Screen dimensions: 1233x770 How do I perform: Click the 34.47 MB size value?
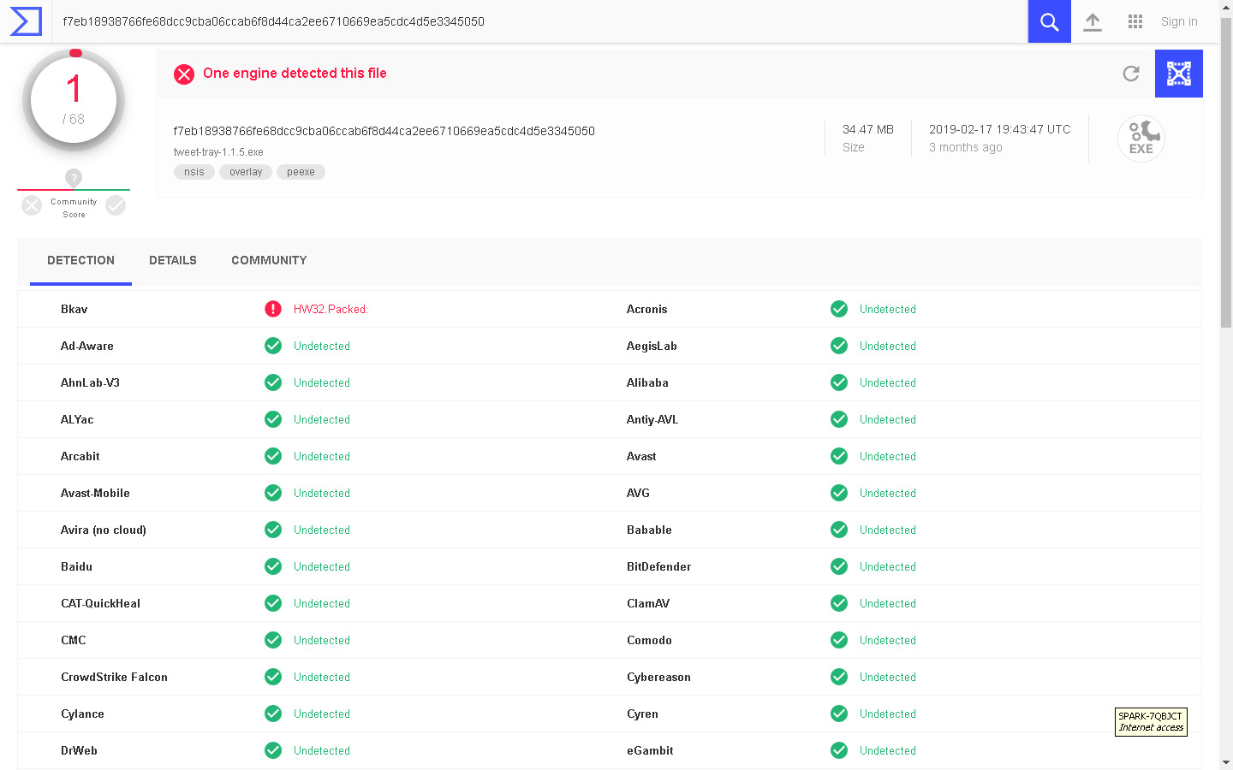pyautogui.click(x=868, y=129)
